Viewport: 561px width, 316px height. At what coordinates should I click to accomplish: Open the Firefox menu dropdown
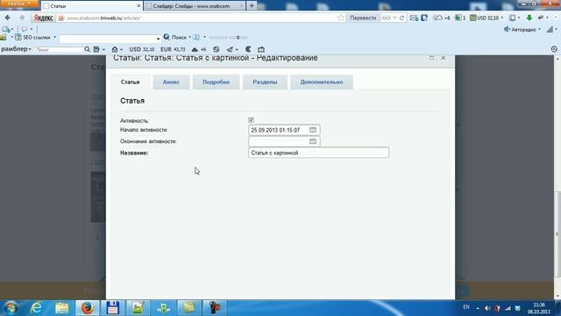coord(18,4)
